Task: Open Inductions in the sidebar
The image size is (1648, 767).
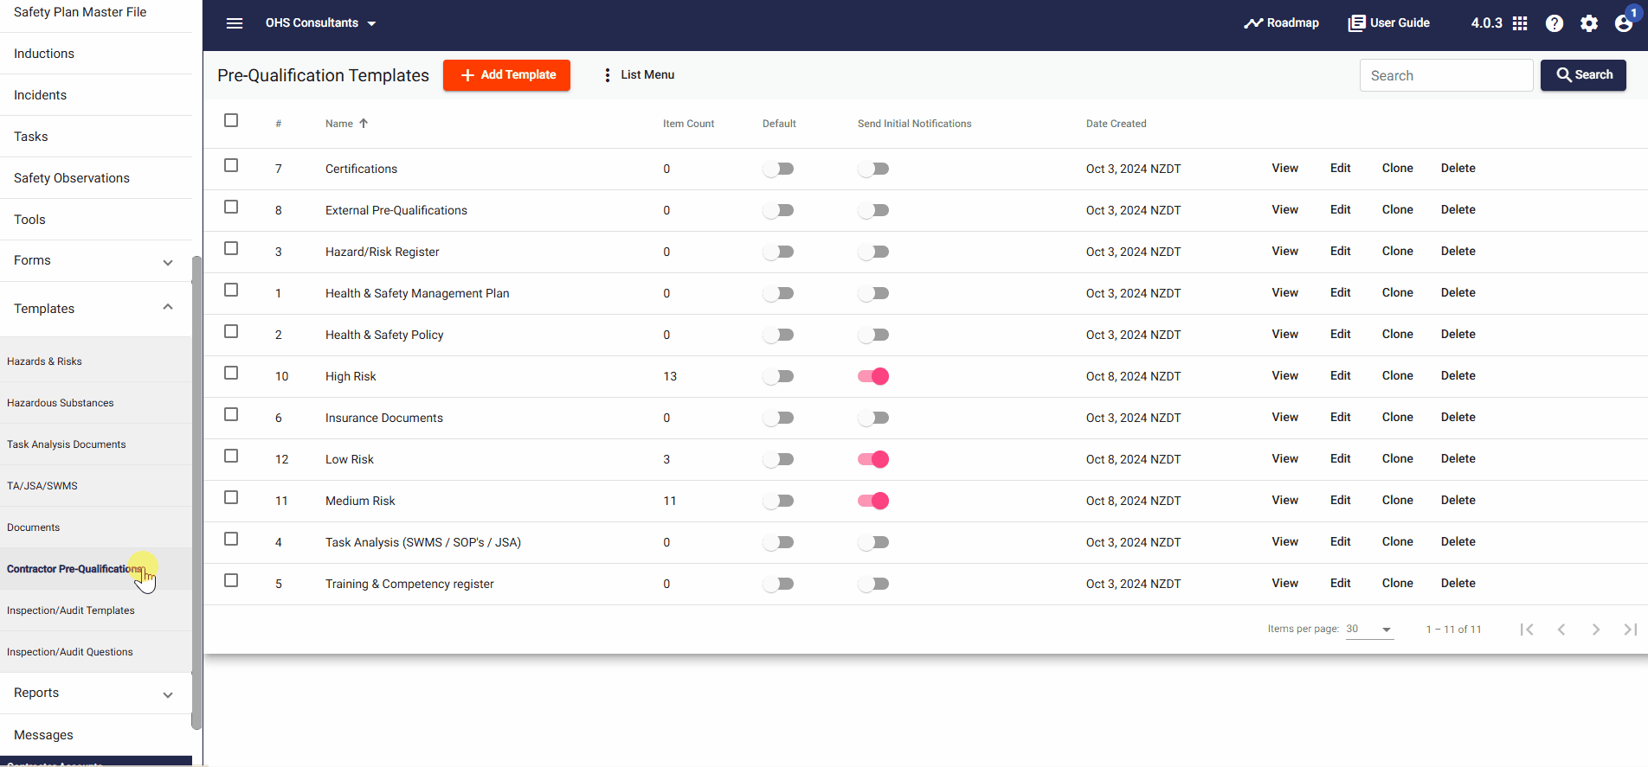Action: coord(96,54)
